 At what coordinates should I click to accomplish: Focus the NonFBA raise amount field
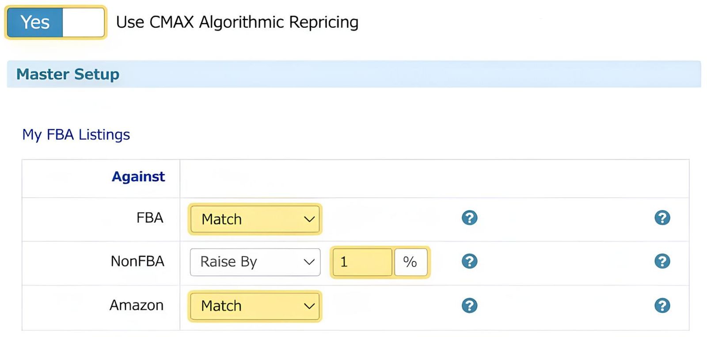click(x=362, y=262)
